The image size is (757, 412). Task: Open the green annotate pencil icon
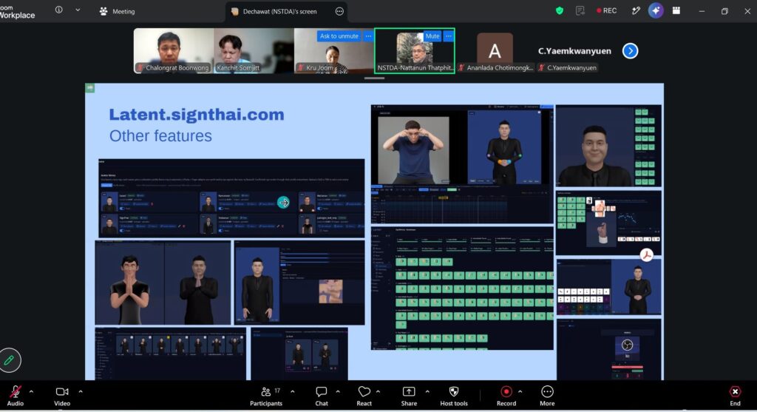tap(9, 360)
